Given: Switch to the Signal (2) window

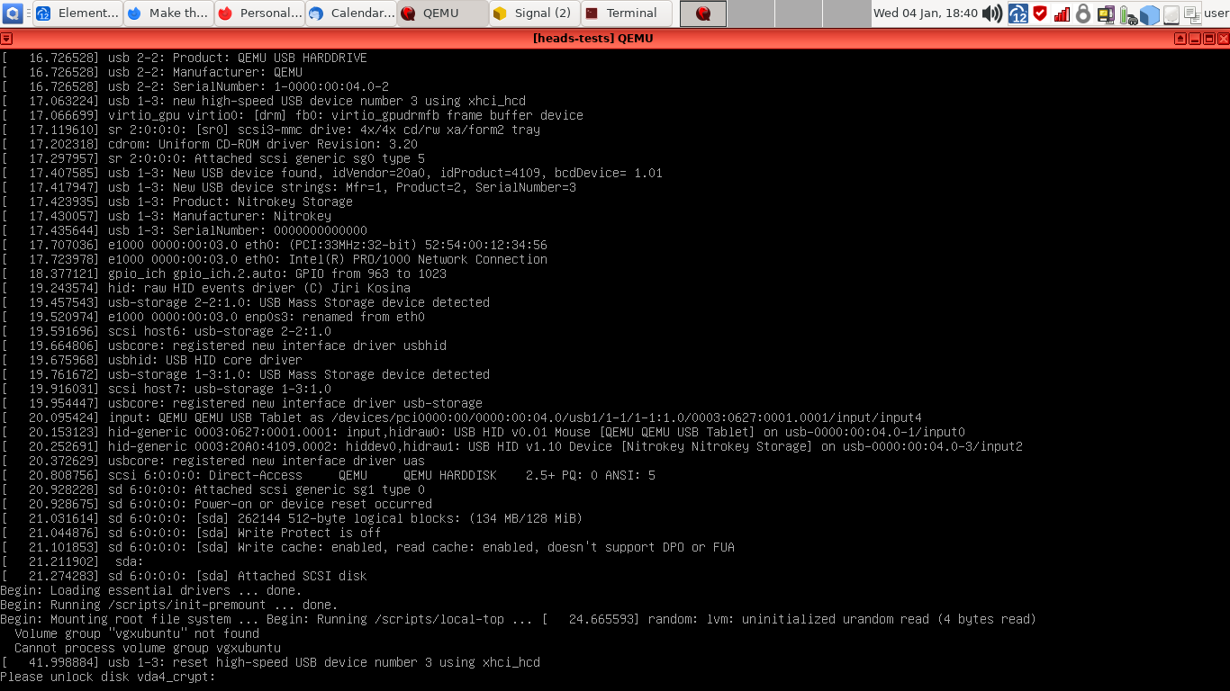Looking at the screenshot, I should (x=533, y=13).
